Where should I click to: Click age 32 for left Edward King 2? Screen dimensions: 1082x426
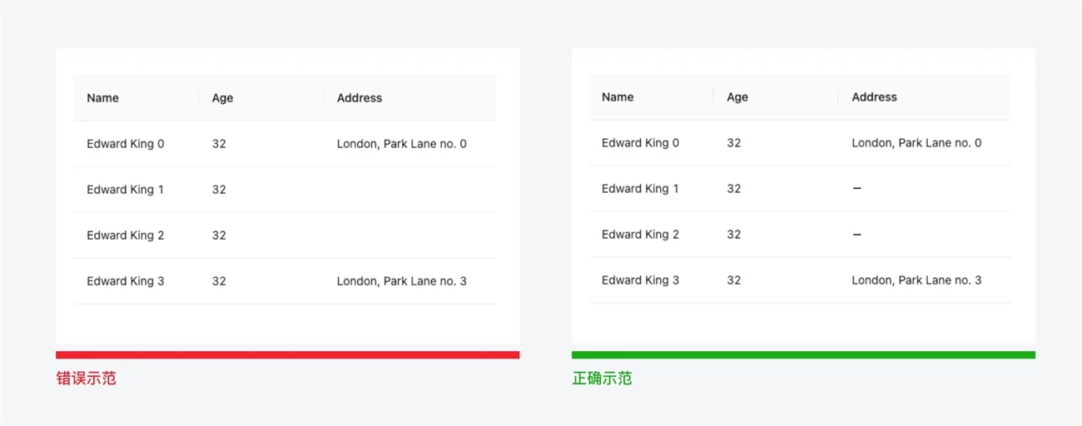(x=219, y=235)
